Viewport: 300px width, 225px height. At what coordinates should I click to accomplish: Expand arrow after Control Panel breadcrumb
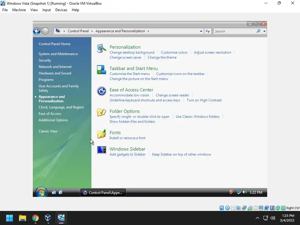[x=92, y=31]
